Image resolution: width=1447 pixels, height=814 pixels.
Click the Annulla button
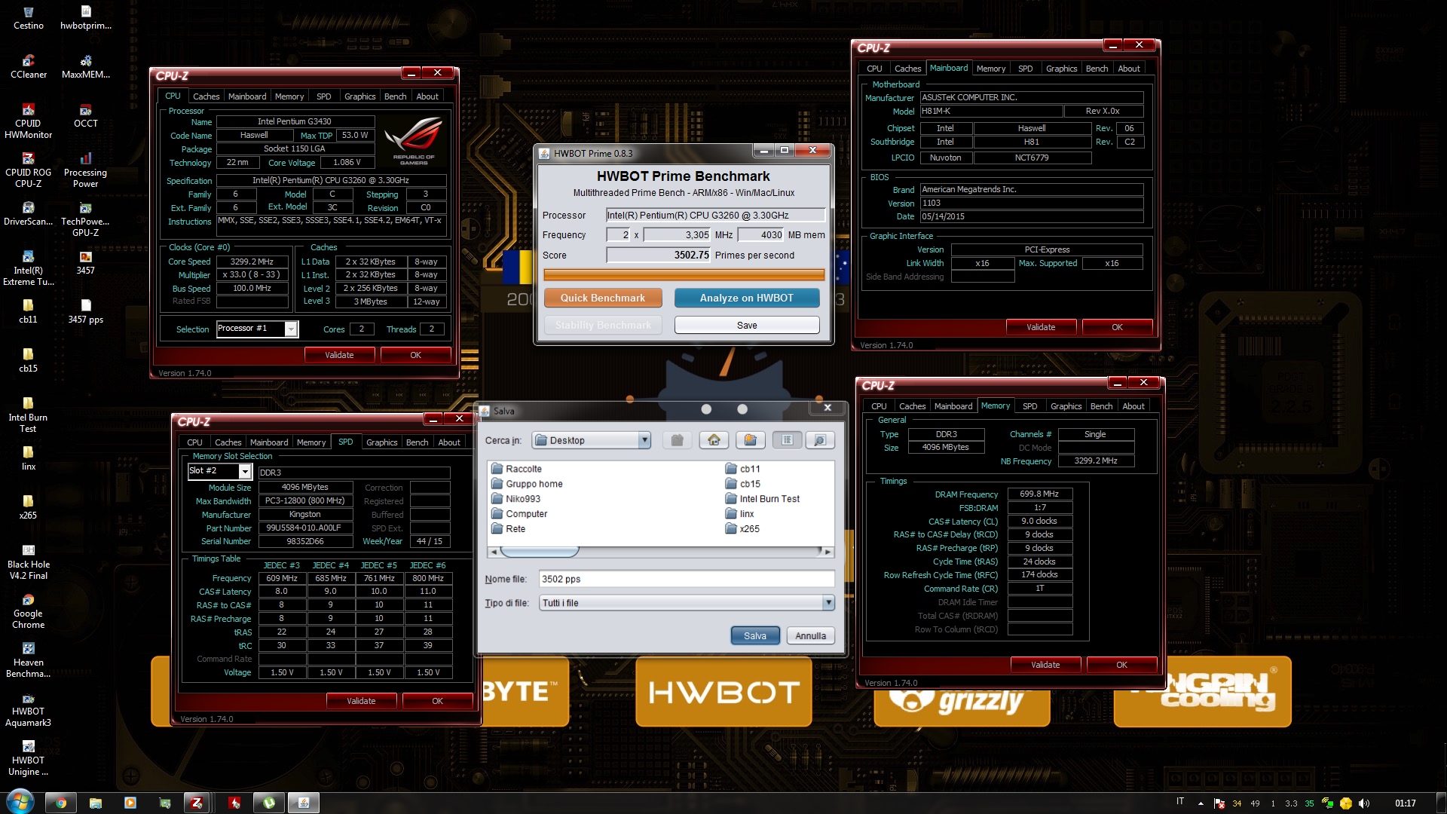(x=811, y=636)
